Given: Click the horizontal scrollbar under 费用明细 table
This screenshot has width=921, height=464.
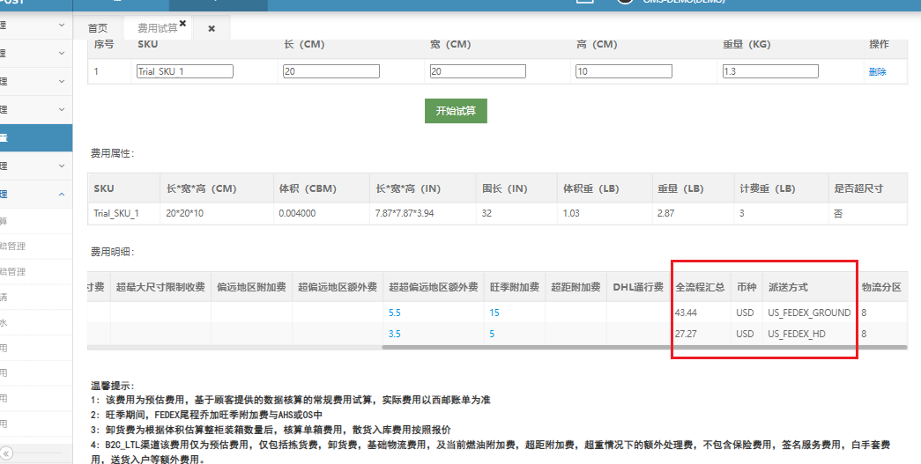Looking at the screenshot, I should coord(644,347).
